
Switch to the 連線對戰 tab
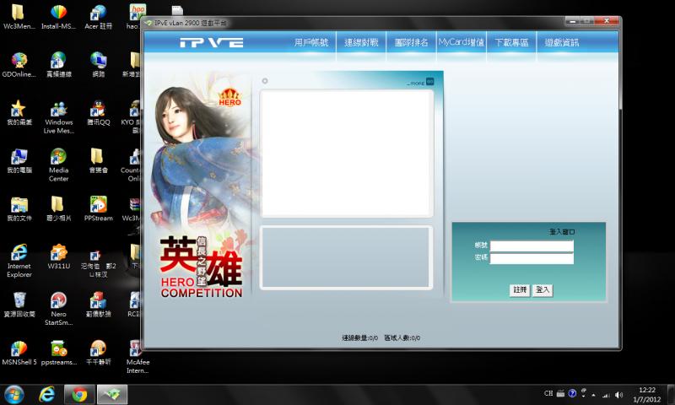pos(361,42)
